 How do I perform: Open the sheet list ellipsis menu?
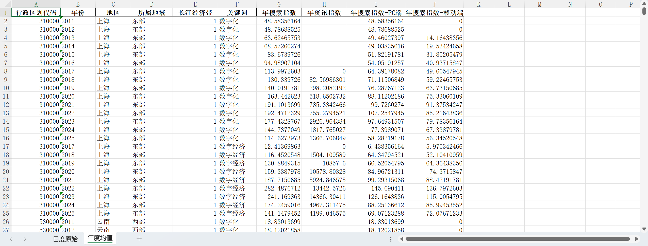390,239
